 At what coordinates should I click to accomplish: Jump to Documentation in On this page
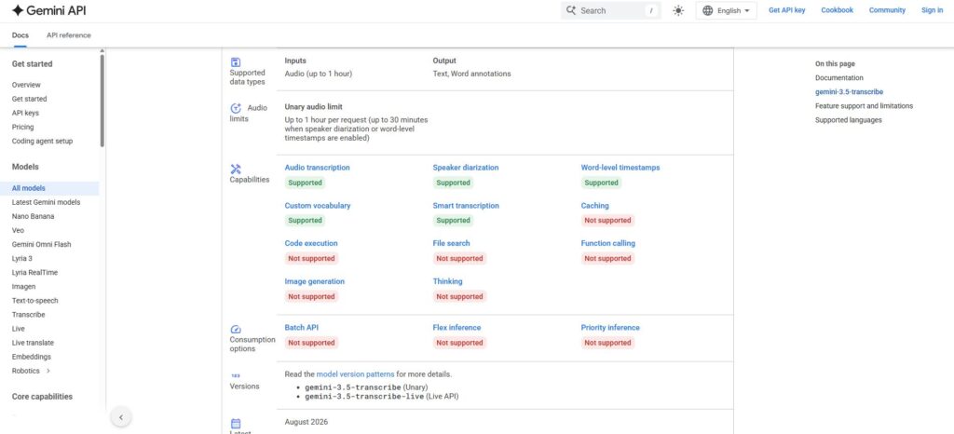click(x=839, y=78)
